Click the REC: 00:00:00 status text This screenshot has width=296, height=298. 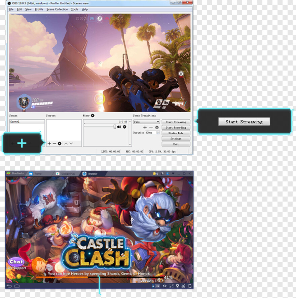(135, 152)
